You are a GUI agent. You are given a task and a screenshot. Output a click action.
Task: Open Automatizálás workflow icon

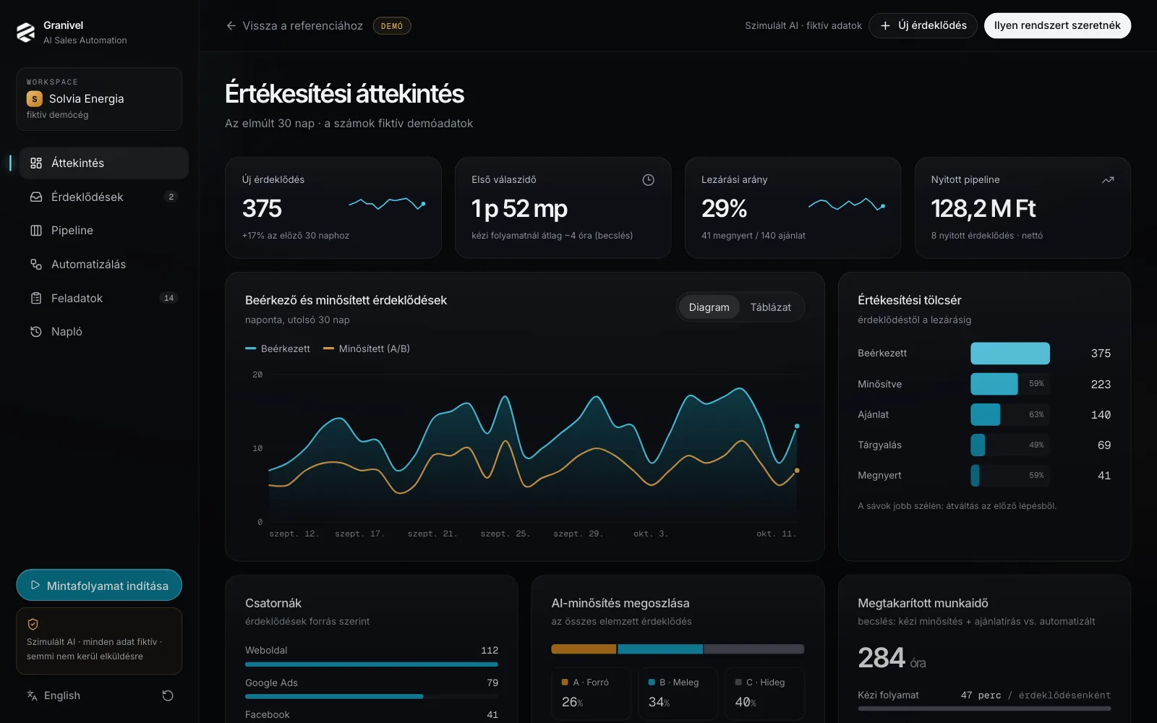tap(36, 265)
